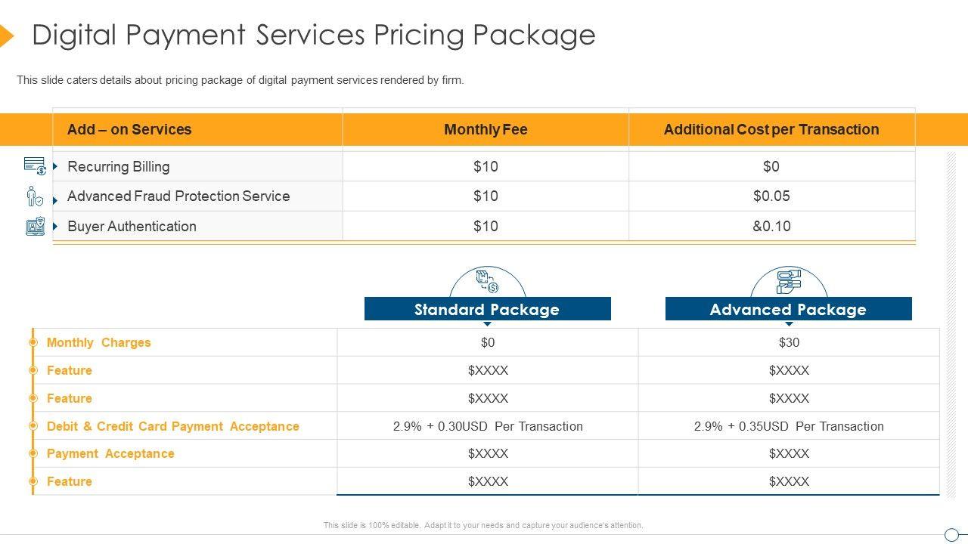
Task: Click the orange bullet beside Payment Acceptance
Action: point(33,453)
